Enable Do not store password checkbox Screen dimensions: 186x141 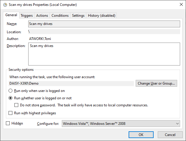[x=16, y=105]
